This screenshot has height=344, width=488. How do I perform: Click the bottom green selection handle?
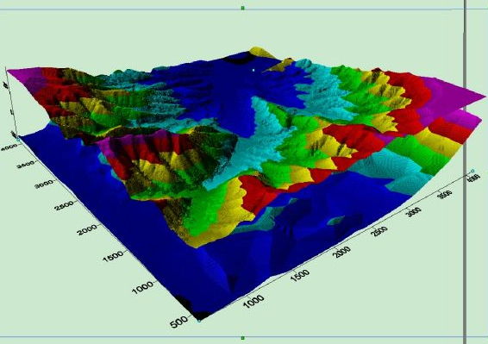coord(243,338)
